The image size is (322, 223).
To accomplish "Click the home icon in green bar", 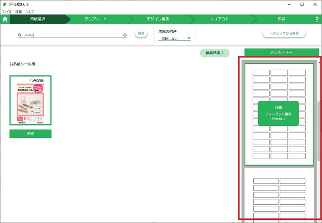I will point(5,19).
